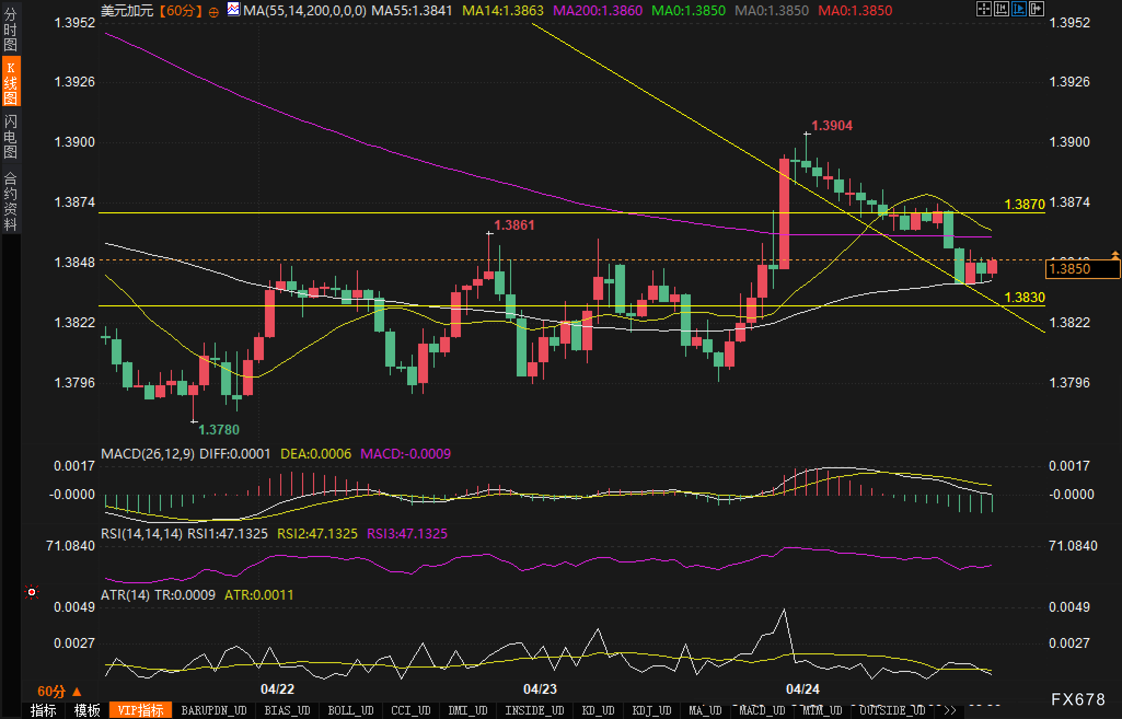Open the 闪电图 sidebar view

(x=10, y=136)
